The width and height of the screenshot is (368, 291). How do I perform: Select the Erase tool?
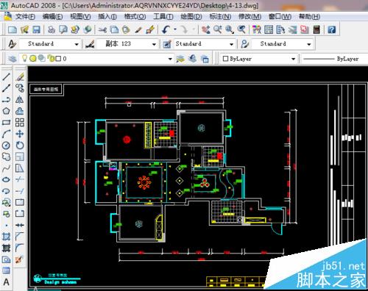click(x=20, y=76)
